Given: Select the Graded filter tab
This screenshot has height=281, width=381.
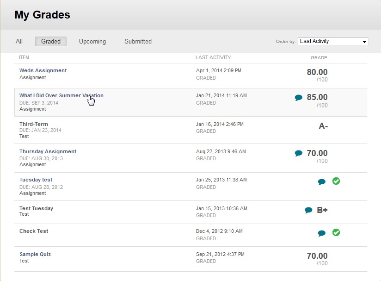Looking at the screenshot, I should point(51,41).
